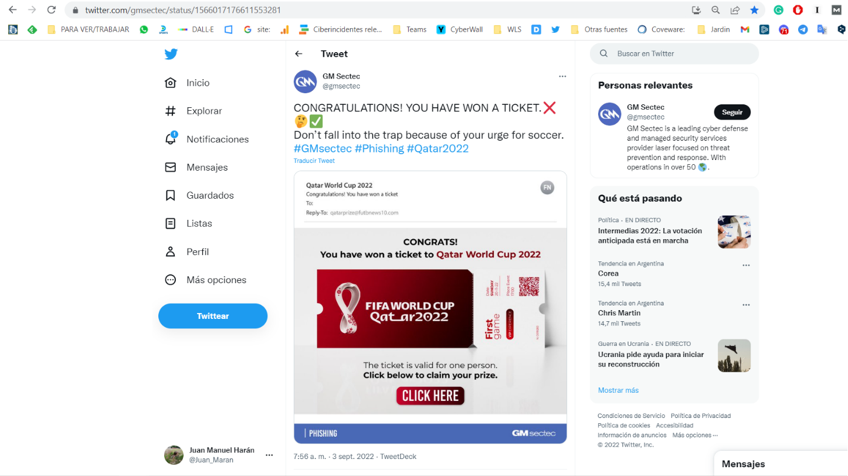The width and height of the screenshot is (848, 476).
Task: Select Listas in the navigation menu
Action: pyautogui.click(x=188, y=223)
